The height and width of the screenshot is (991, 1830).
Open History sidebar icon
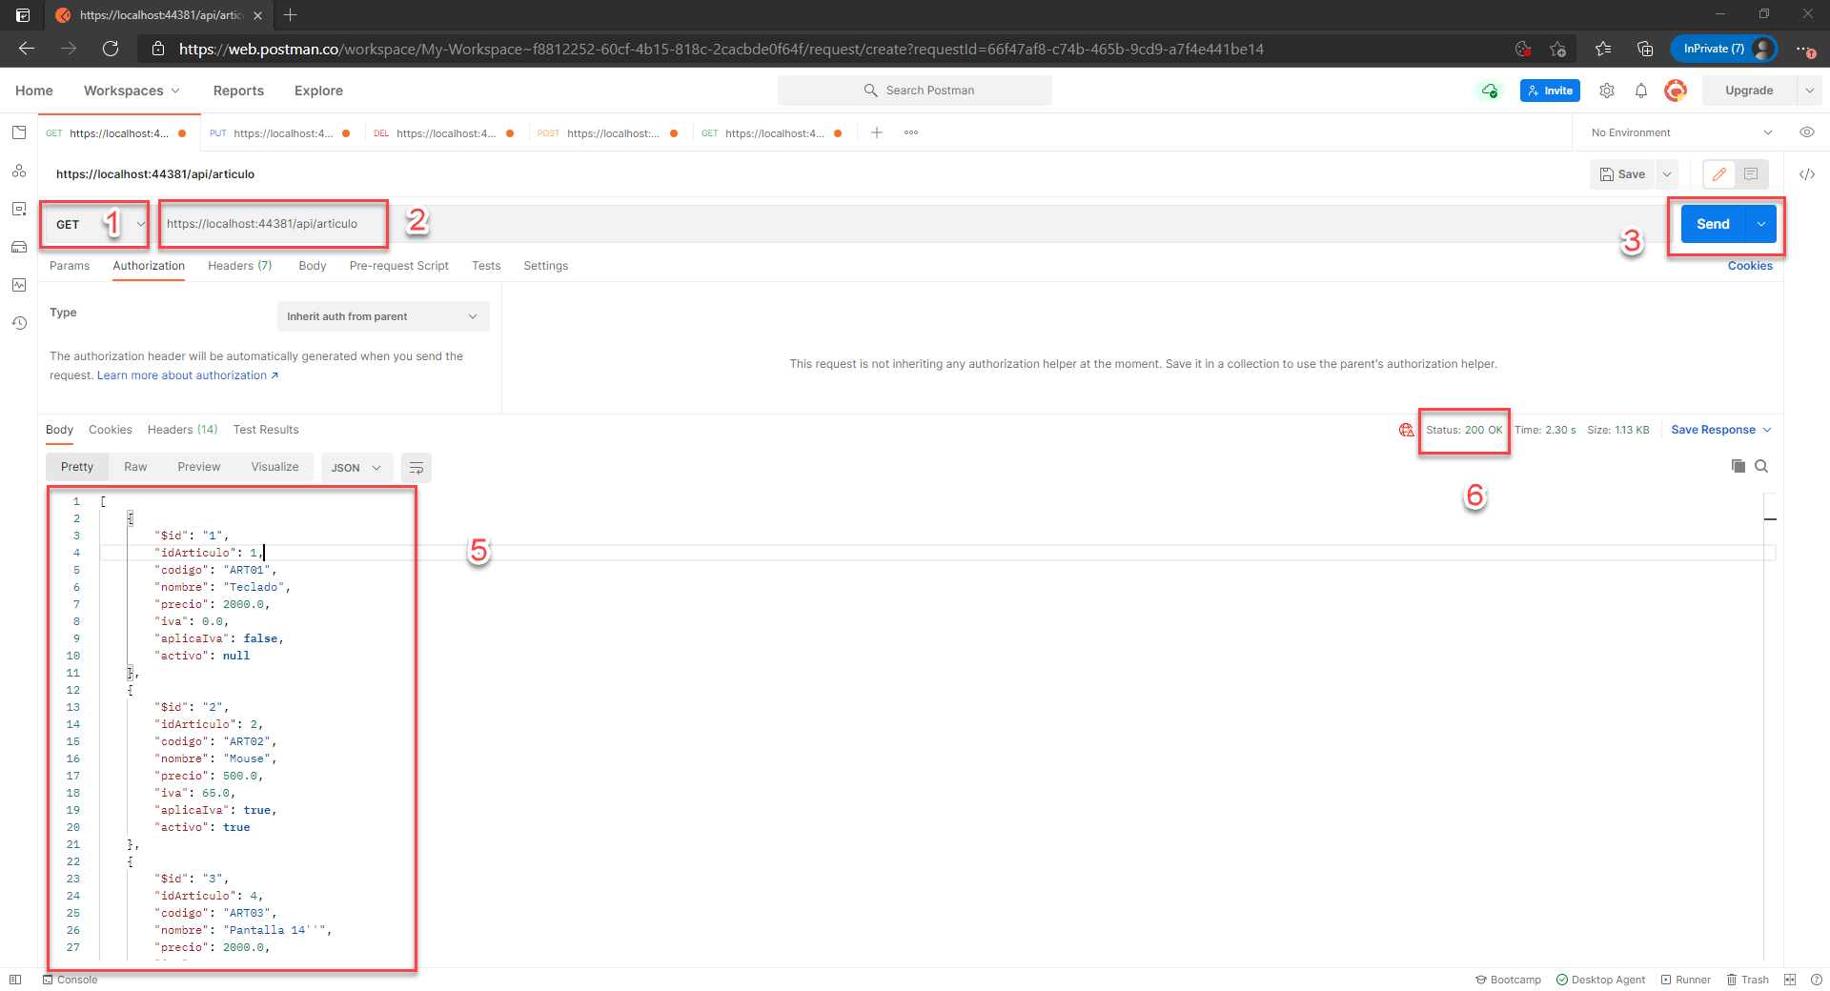click(x=19, y=323)
